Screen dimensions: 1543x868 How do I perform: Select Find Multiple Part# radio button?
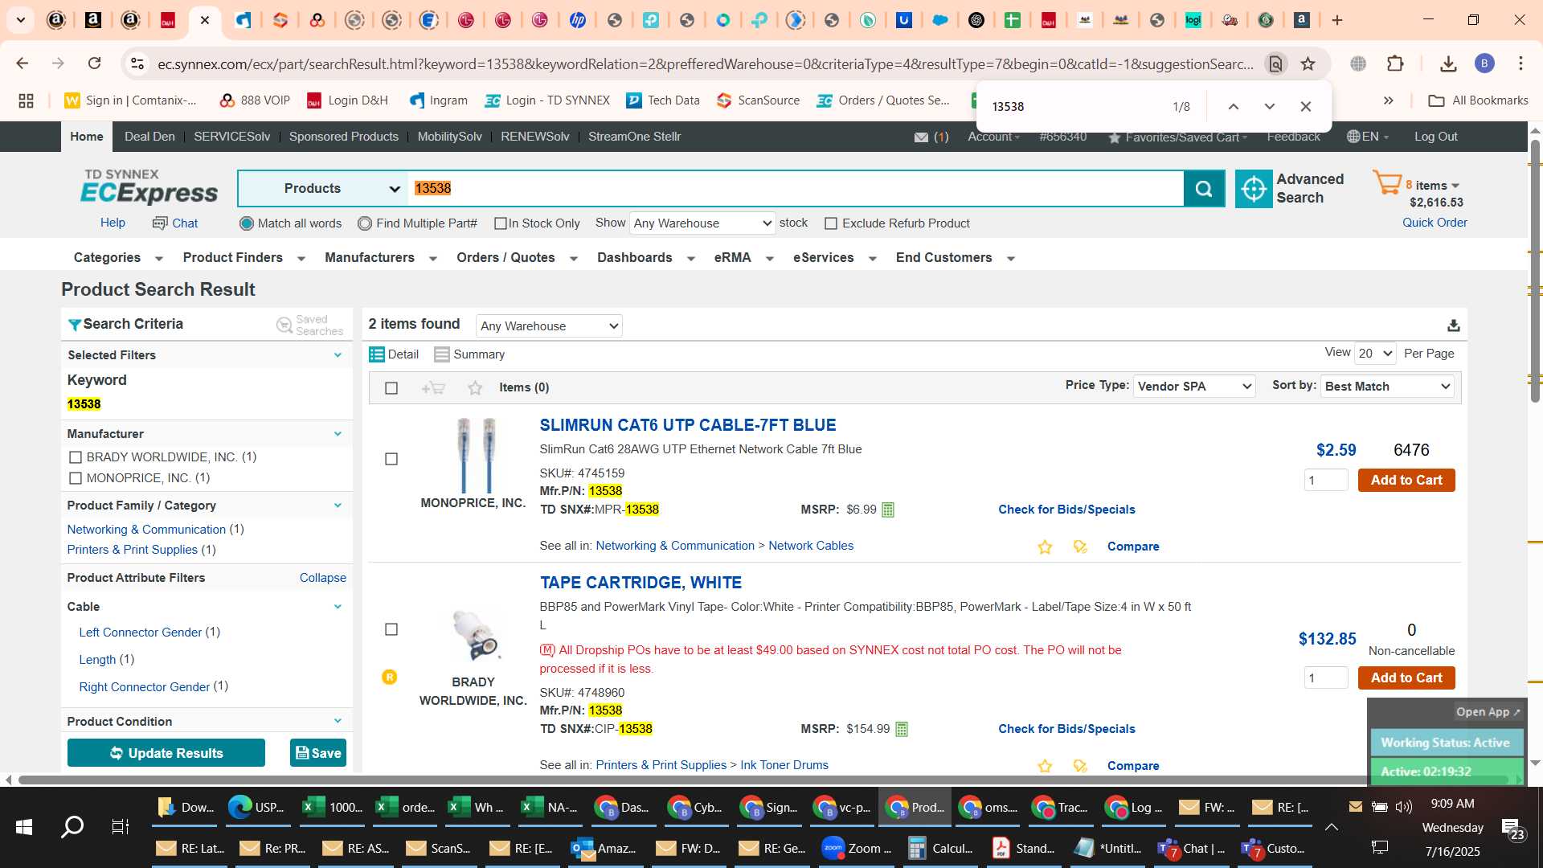[x=365, y=223]
